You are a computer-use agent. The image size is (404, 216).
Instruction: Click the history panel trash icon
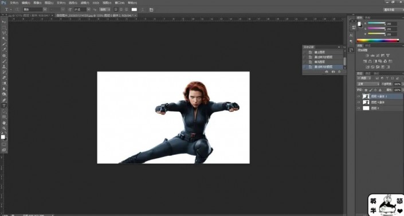(339, 72)
